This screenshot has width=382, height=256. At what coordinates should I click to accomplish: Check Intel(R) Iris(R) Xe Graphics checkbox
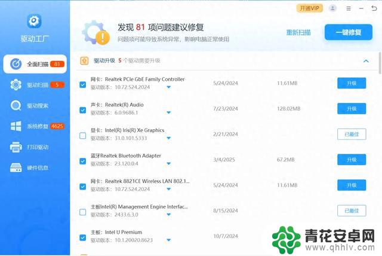[83, 135]
